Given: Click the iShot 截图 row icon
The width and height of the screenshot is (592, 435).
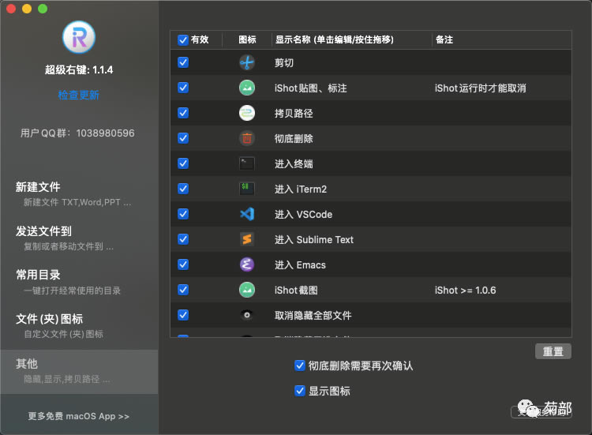Looking at the screenshot, I should (x=247, y=290).
